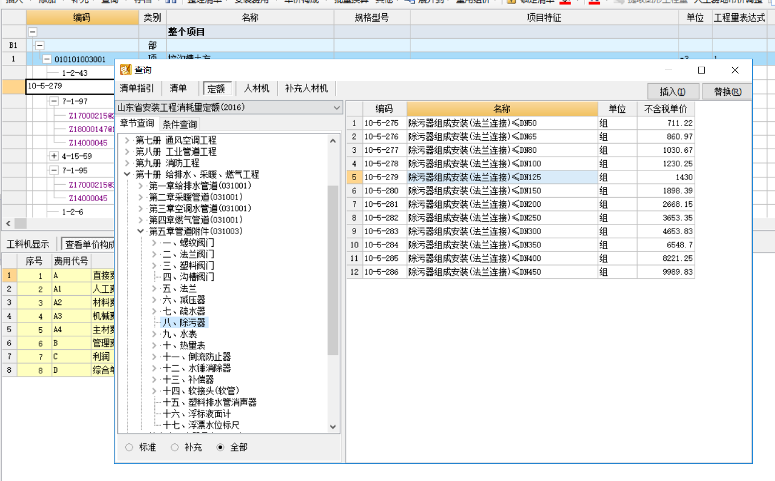775x481 pixels.
Task: Click the tree scrollbar up arrow
Action: pyautogui.click(x=333, y=140)
